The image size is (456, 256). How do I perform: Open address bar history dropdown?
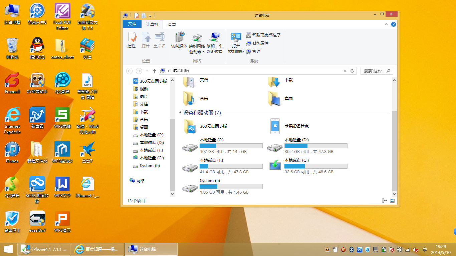[345, 71]
